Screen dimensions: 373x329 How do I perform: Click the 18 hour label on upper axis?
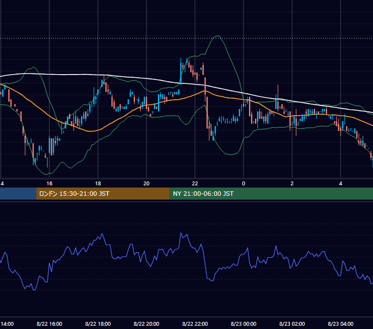pyautogui.click(x=98, y=184)
